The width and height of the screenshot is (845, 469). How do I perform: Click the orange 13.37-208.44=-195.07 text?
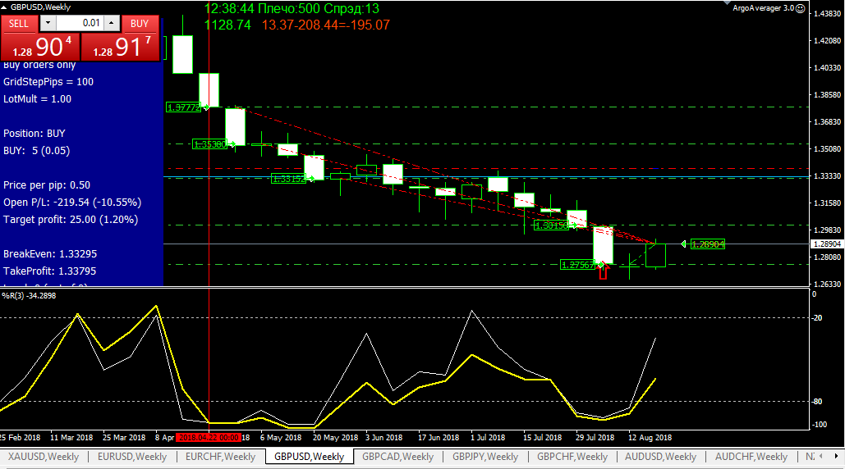point(325,25)
